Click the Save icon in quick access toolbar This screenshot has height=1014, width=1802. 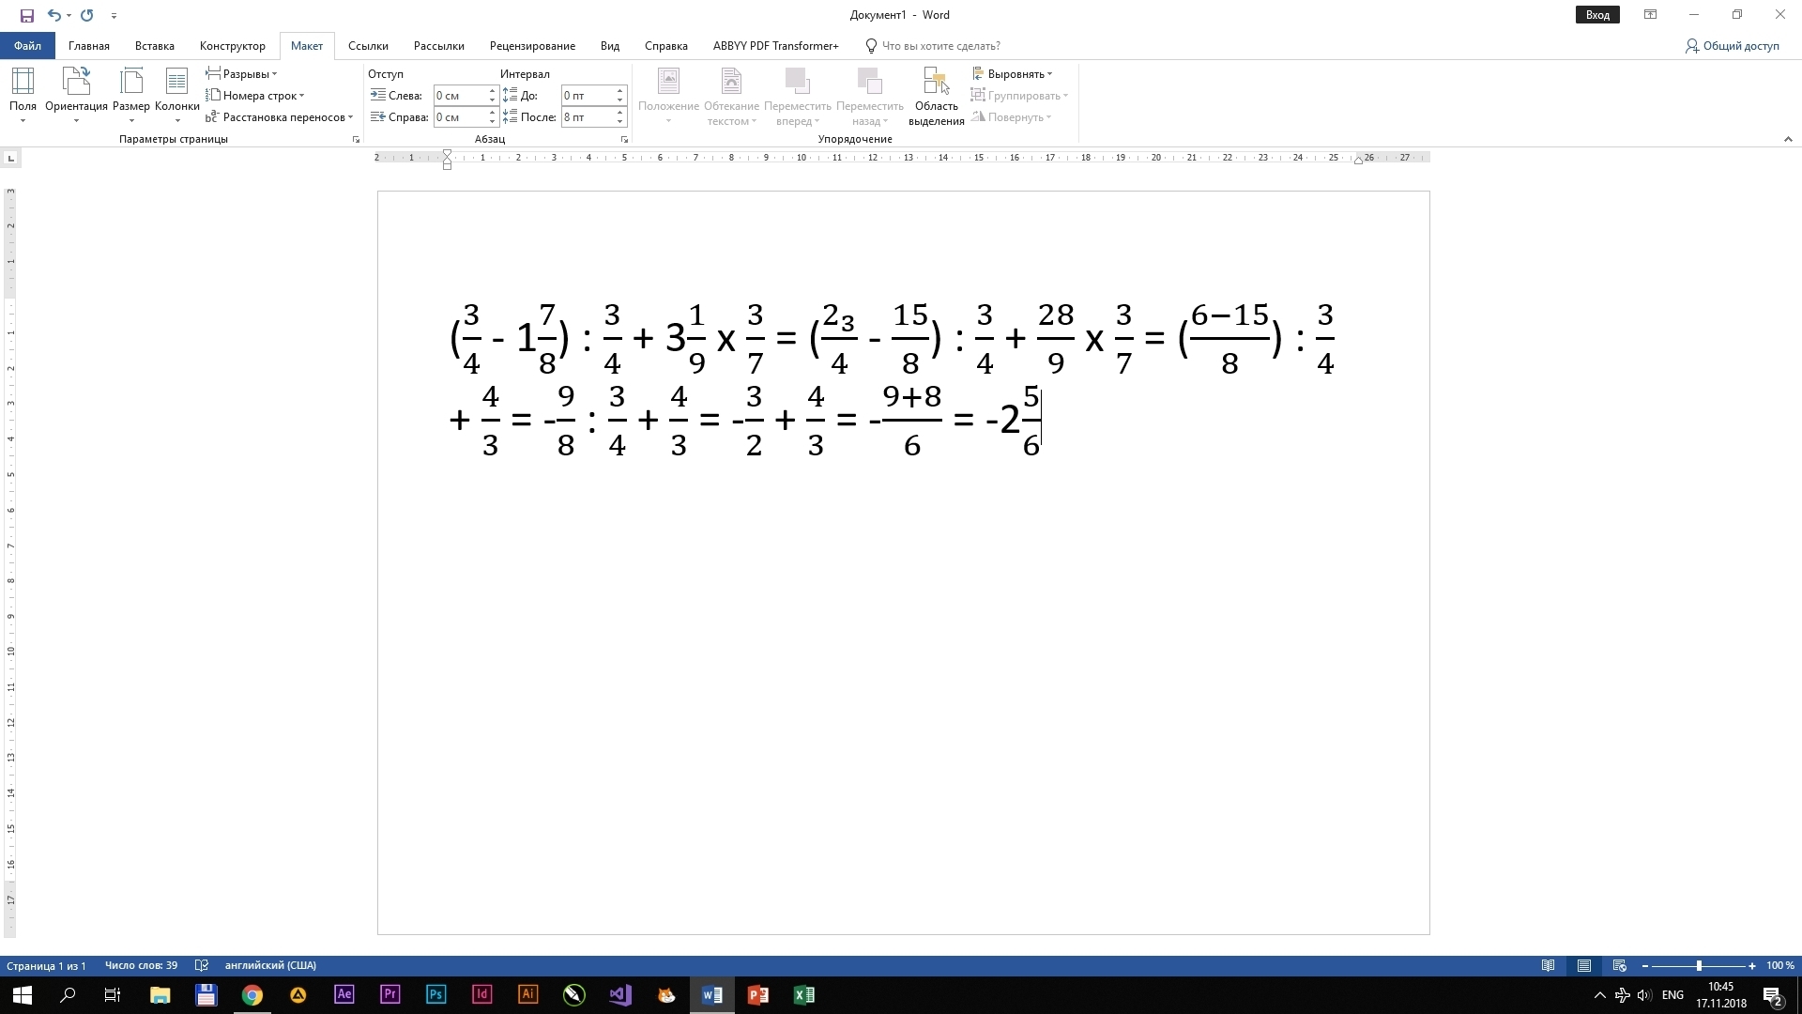coord(27,15)
